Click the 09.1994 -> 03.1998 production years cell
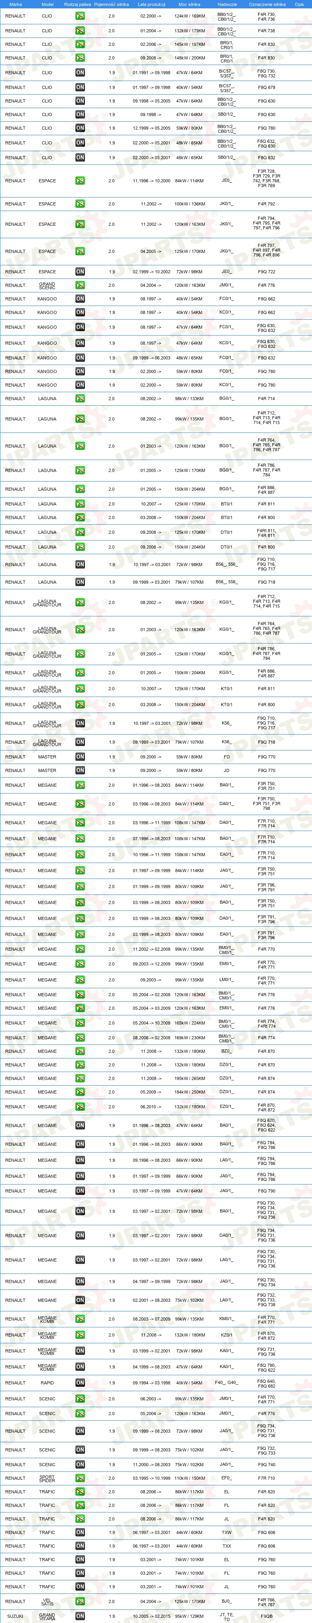 151,1383
